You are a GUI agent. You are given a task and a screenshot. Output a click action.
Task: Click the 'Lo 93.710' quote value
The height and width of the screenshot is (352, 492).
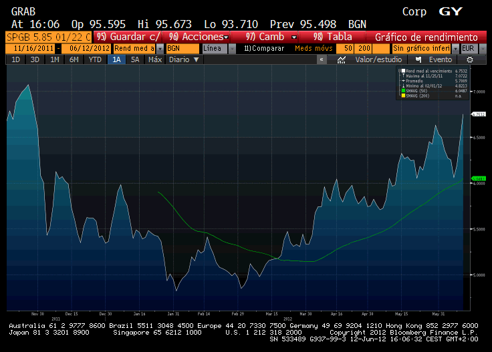pyautogui.click(x=231, y=24)
